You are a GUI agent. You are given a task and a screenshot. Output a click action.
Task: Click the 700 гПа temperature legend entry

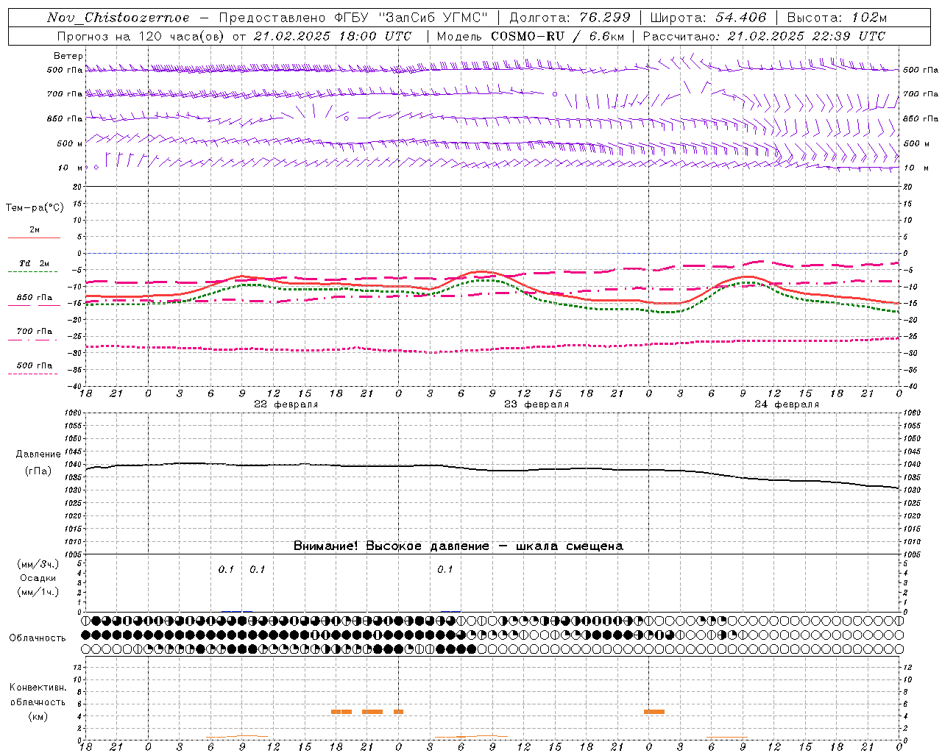pos(35,332)
